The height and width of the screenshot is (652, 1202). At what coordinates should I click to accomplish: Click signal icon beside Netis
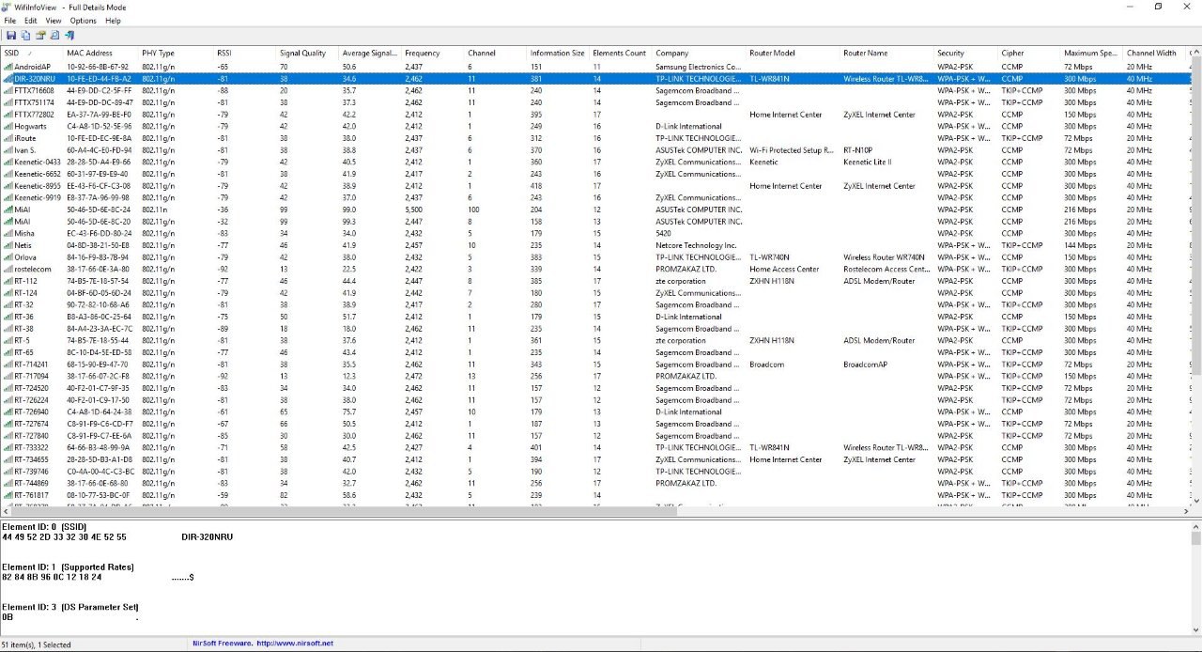pos(8,245)
